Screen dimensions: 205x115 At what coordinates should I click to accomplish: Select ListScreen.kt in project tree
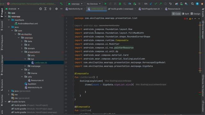tap(39, 63)
